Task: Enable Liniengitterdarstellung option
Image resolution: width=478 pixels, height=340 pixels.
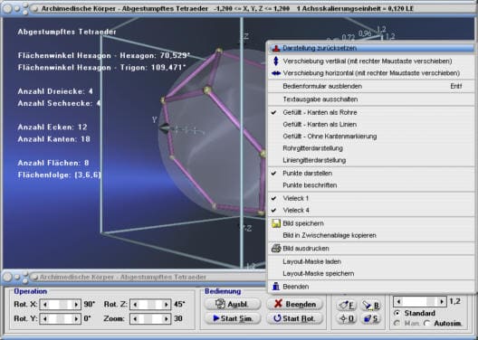Action: tap(371, 160)
